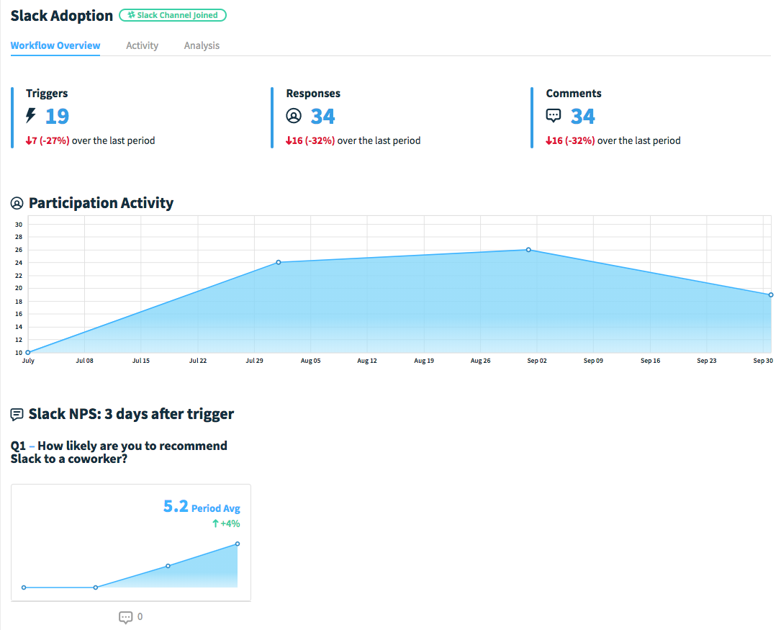This screenshot has height=630, width=781.
Task: Click the Comments speech bubble icon
Action: [x=554, y=115]
